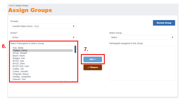Select participant D'Agosta, Sherry
The height and width of the screenshot is (103, 184).
(43, 74)
